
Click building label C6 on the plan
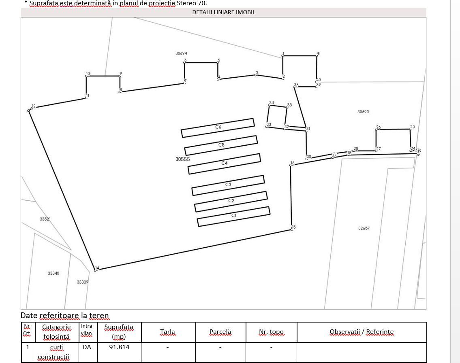218,127
